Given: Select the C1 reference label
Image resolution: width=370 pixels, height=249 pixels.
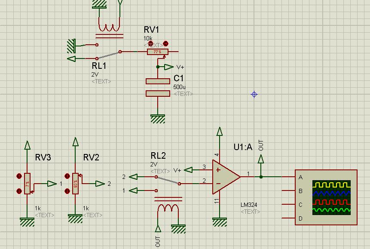Looking at the screenshot, I should (178, 78).
